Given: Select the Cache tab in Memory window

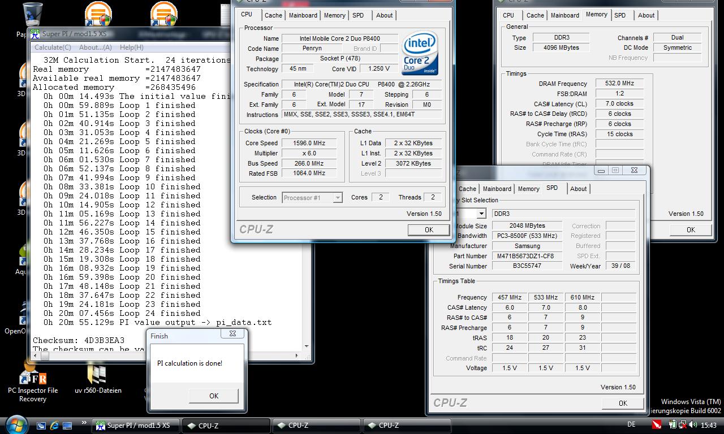Looking at the screenshot, I should point(535,15).
